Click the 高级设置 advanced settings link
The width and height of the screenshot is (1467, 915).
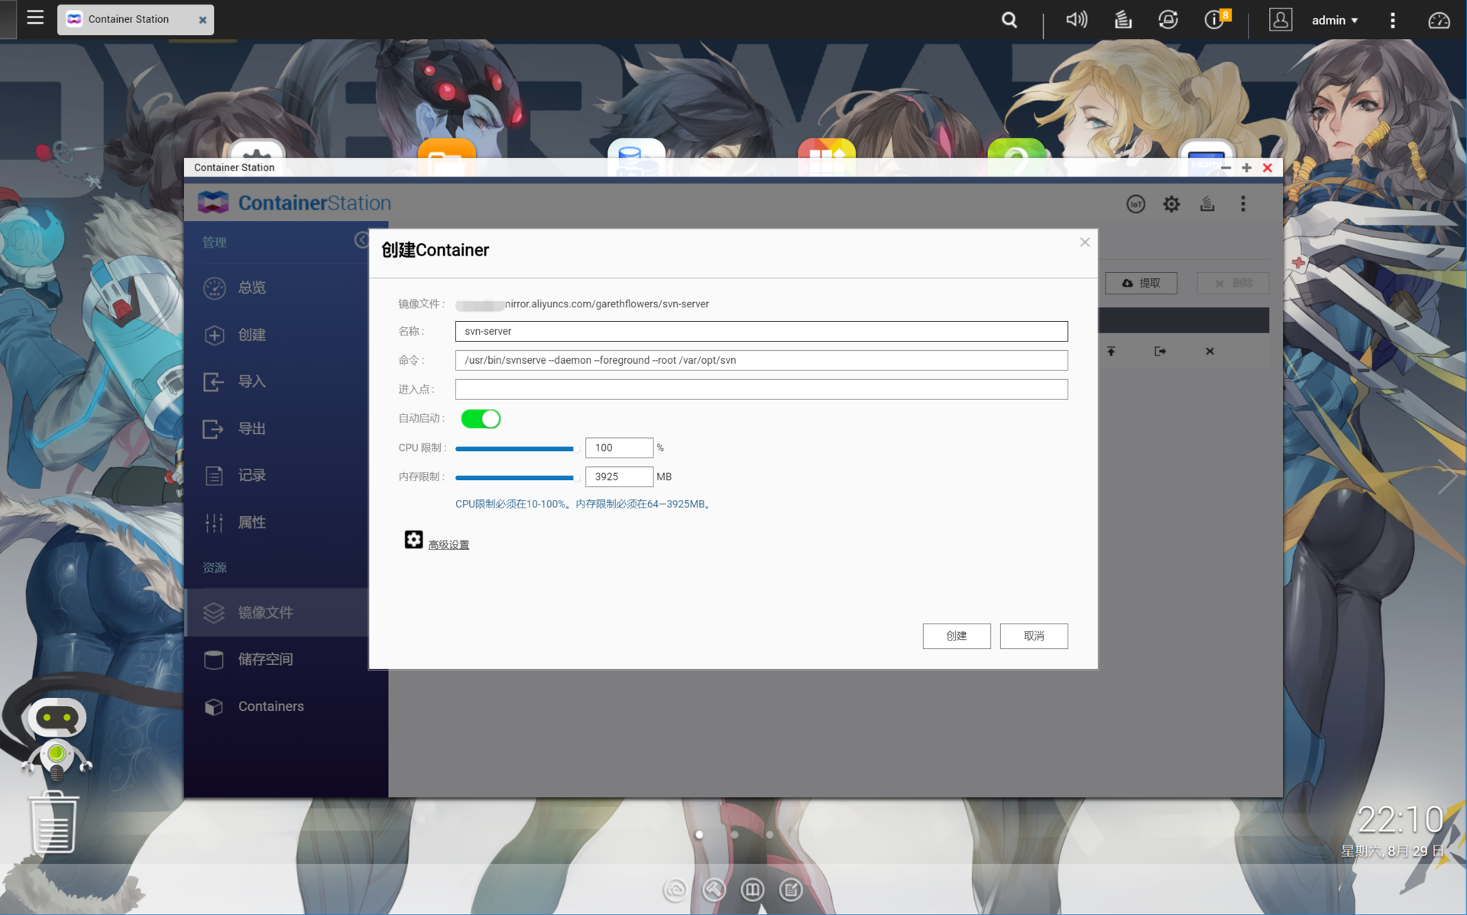pos(449,545)
